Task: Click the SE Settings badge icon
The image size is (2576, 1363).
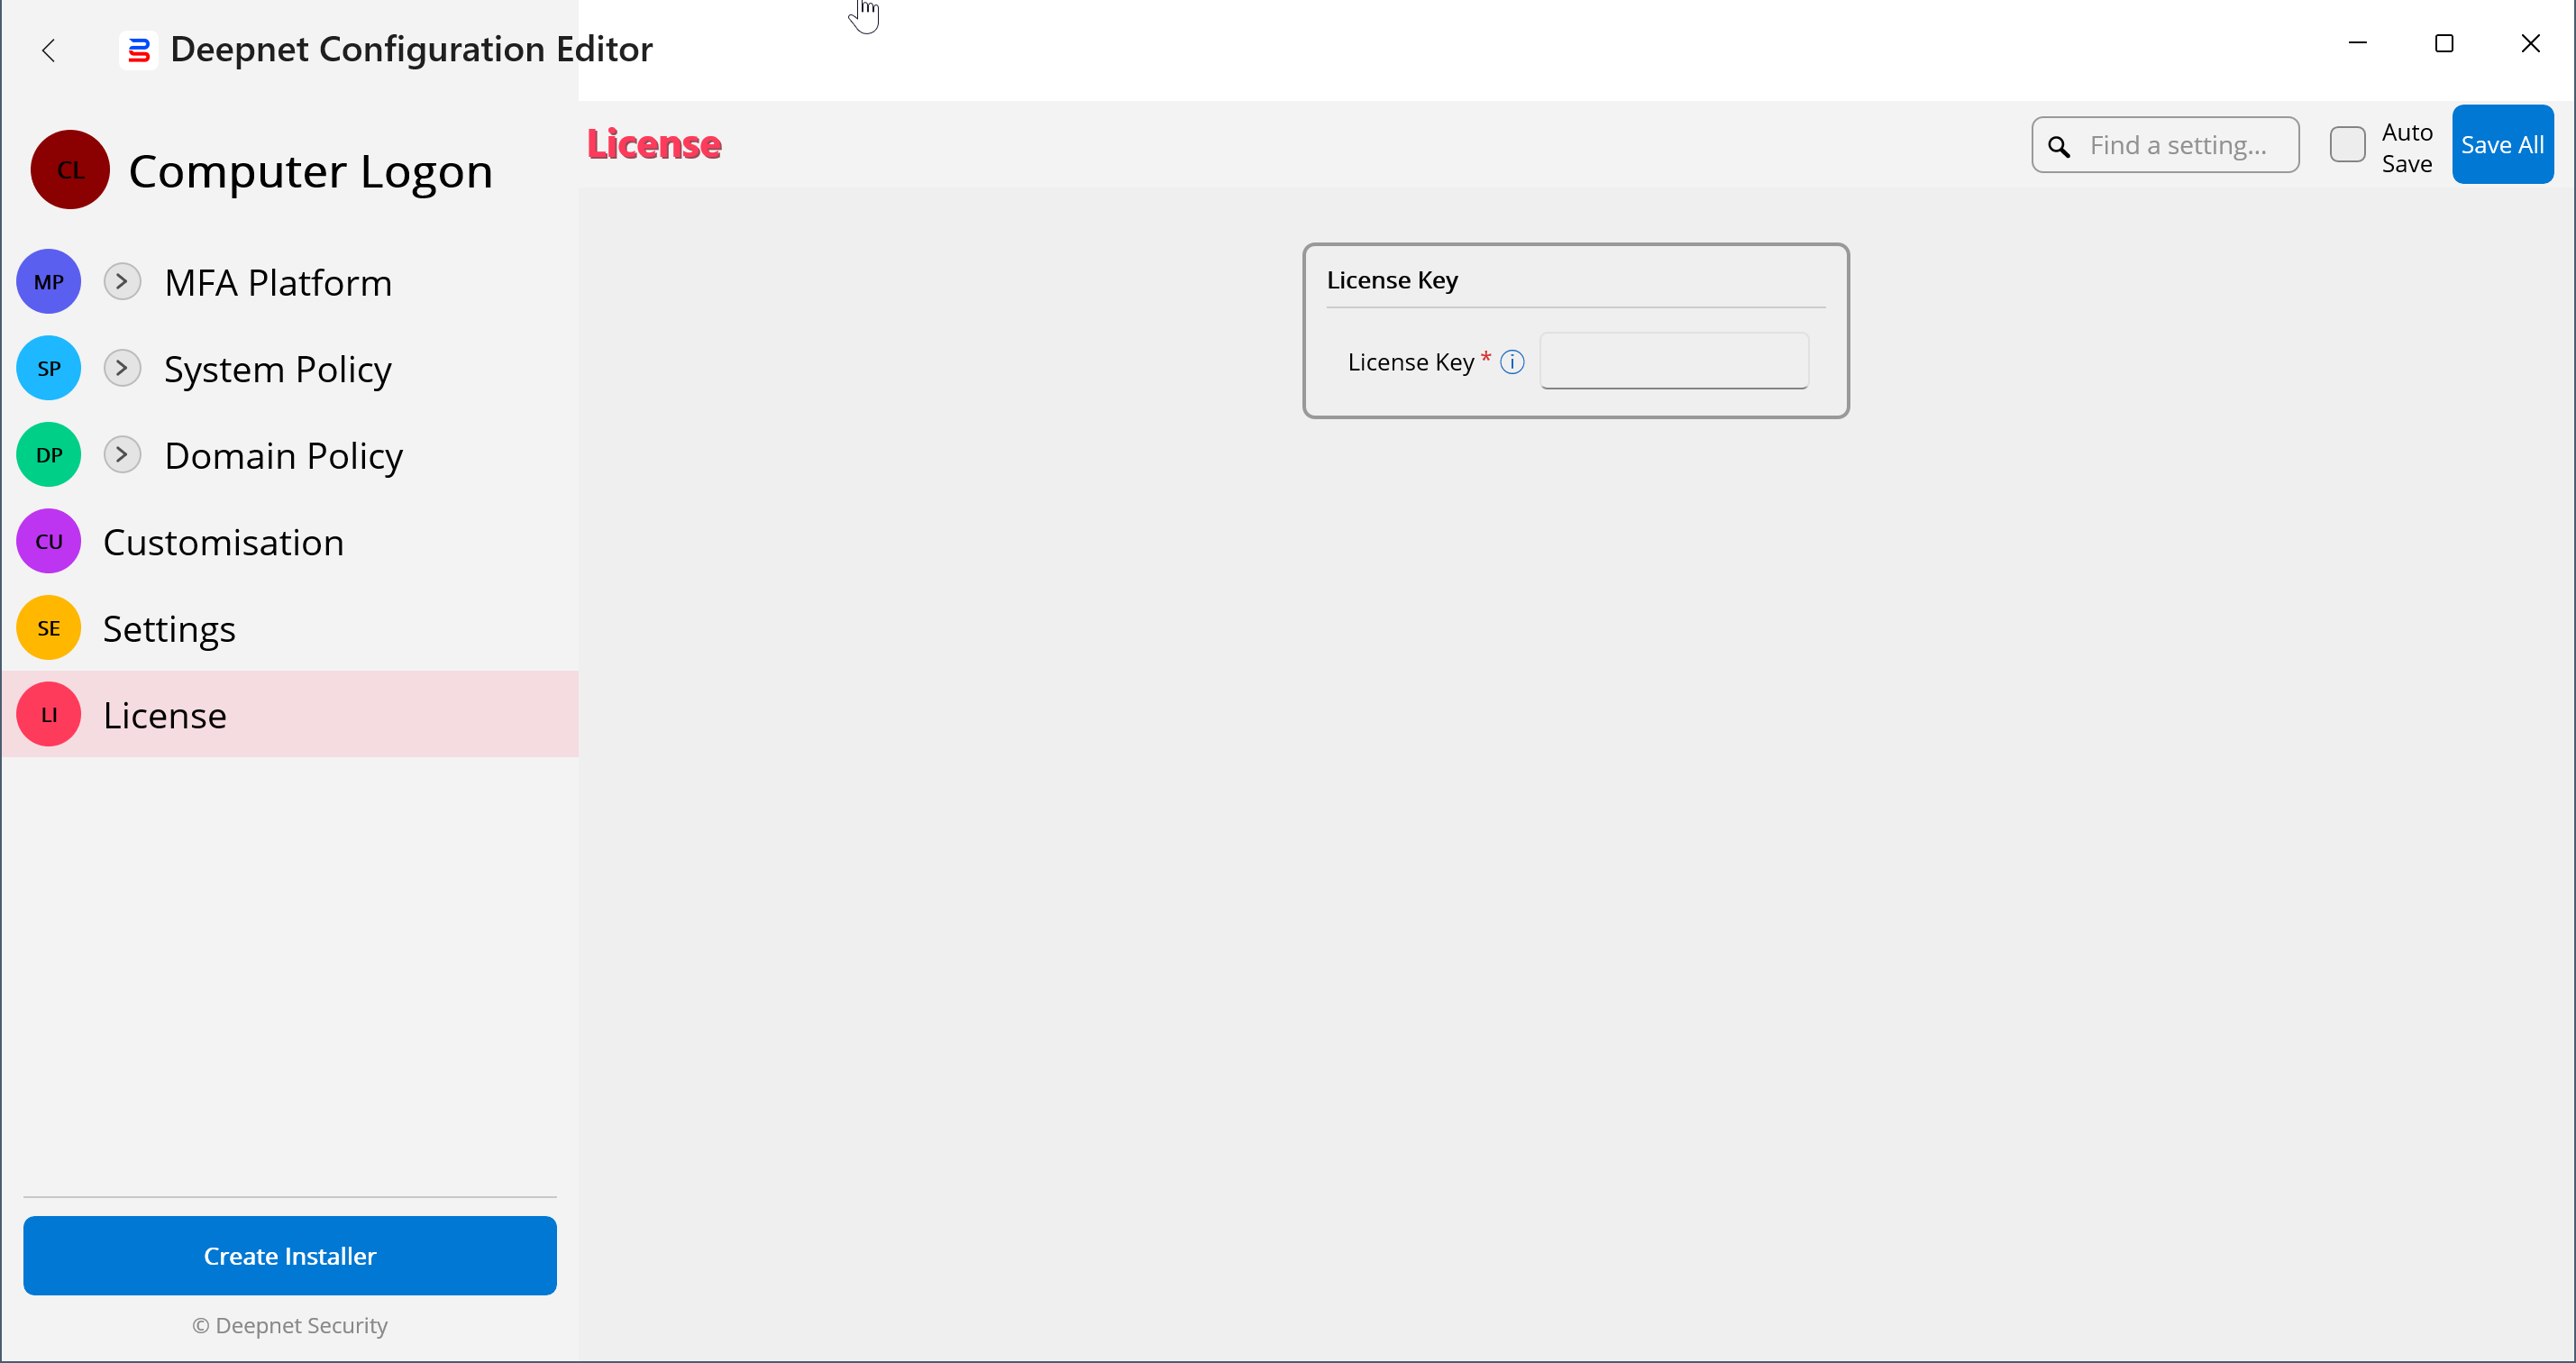Action: (49, 629)
